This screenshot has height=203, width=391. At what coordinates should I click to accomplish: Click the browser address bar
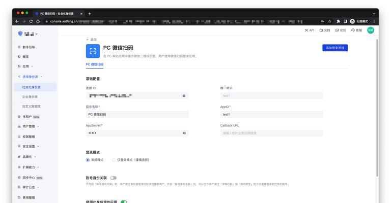[x=183, y=21]
